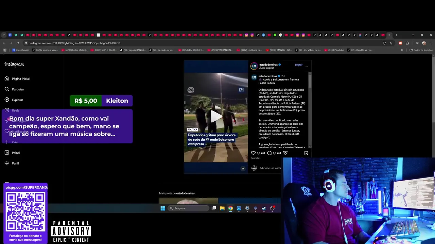
Task: Open File Explorer on taskbar
Action: click(x=222, y=208)
